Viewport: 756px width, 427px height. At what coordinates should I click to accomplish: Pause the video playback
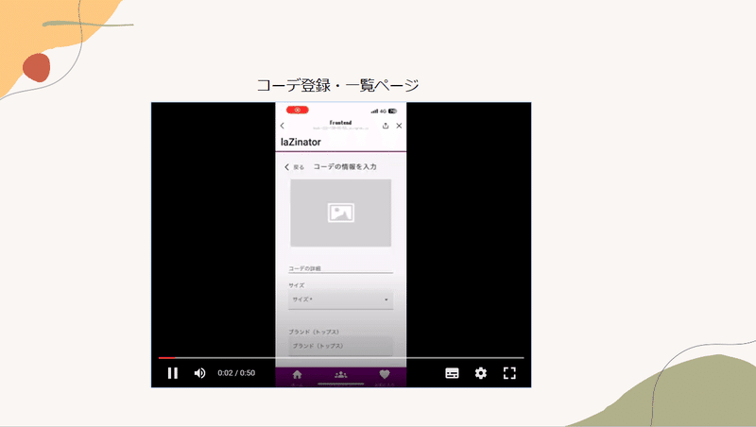173,373
